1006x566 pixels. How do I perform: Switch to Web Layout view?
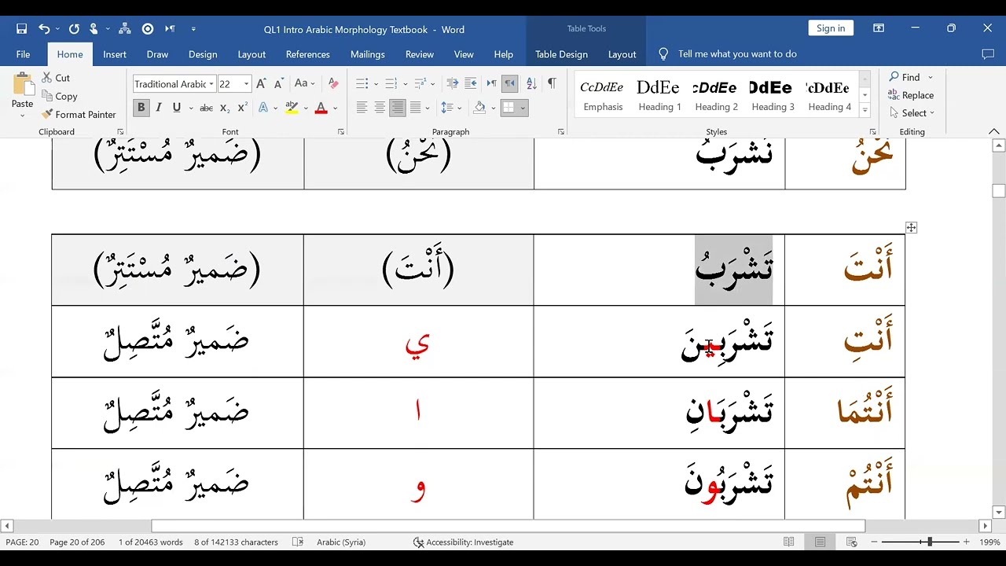point(851,542)
